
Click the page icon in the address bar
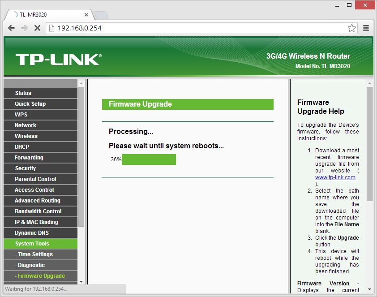[x=51, y=28]
